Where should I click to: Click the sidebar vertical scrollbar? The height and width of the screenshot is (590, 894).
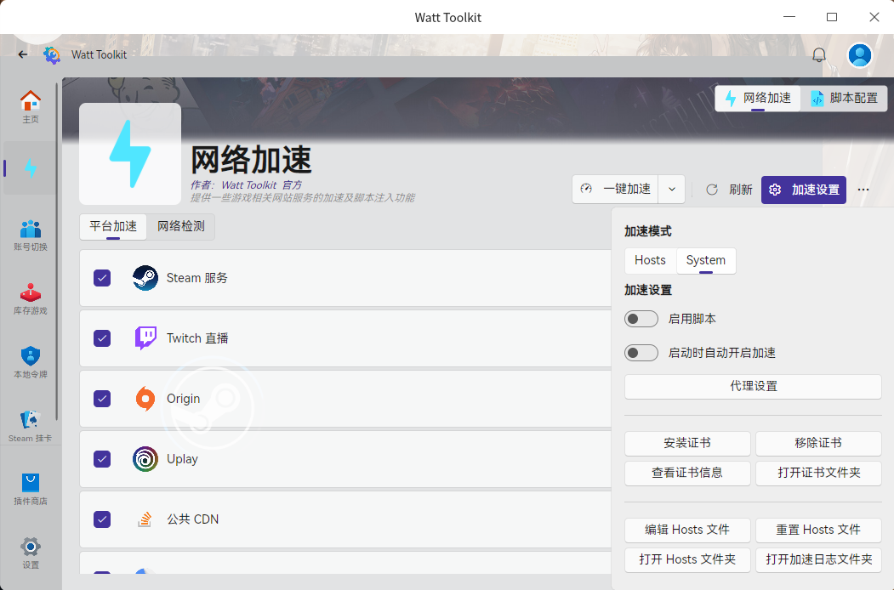pyautogui.click(x=56, y=251)
